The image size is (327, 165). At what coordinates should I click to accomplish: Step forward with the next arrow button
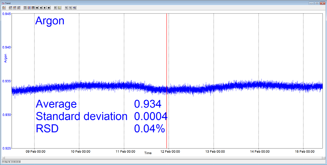pyautogui.click(x=45, y=8)
